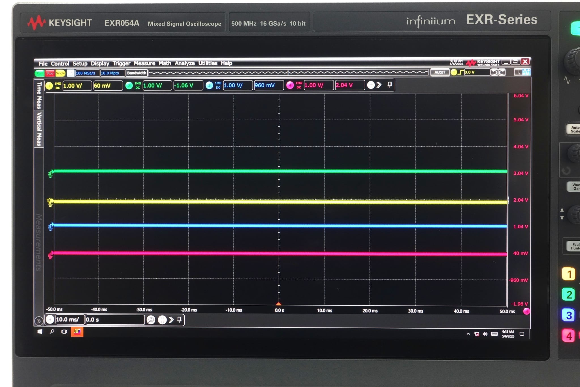Click the yellow trigger source T icon
The width and height of the screenshot is (580, 387).
(454, 72)
